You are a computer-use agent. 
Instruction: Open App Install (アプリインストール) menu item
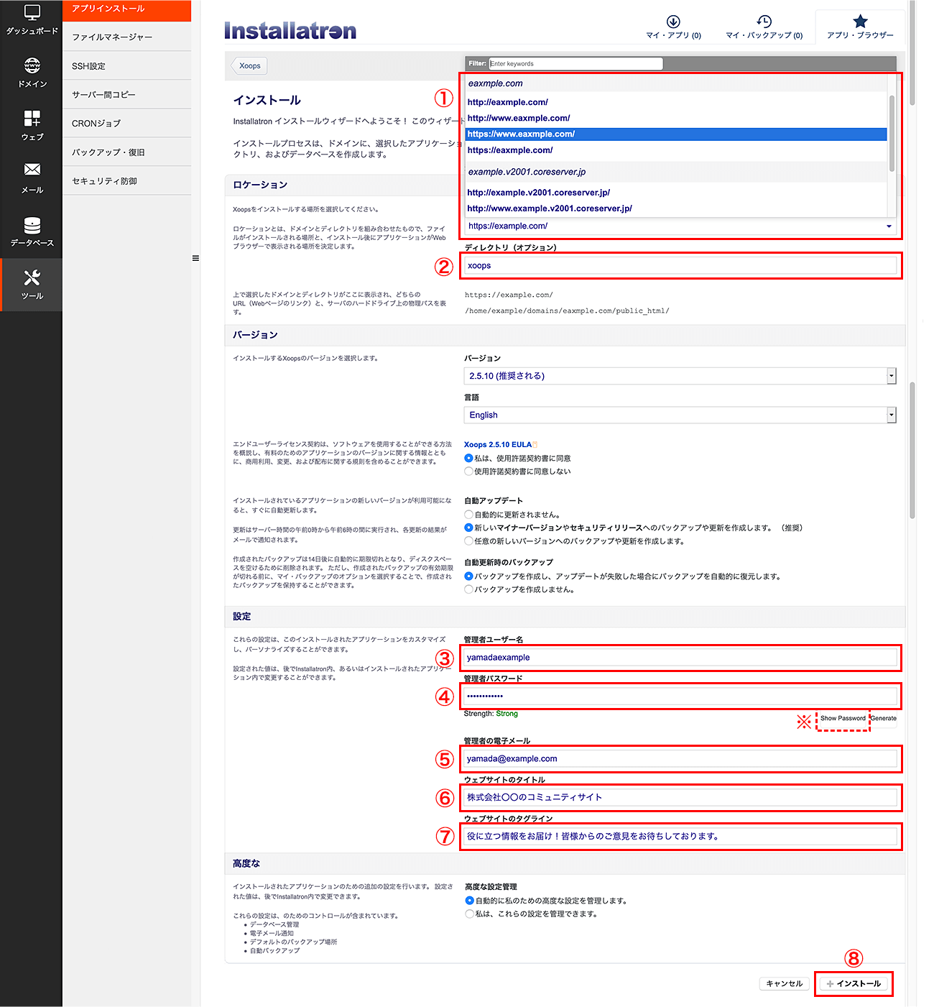pos(126,9)
